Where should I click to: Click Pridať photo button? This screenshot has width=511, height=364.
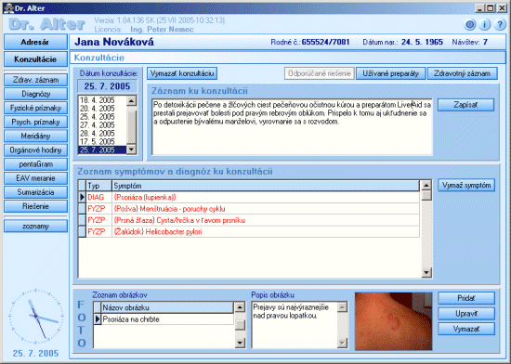tap(466, 298)
